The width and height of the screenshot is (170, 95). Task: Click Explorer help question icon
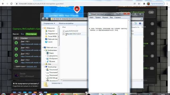point(140,23)
